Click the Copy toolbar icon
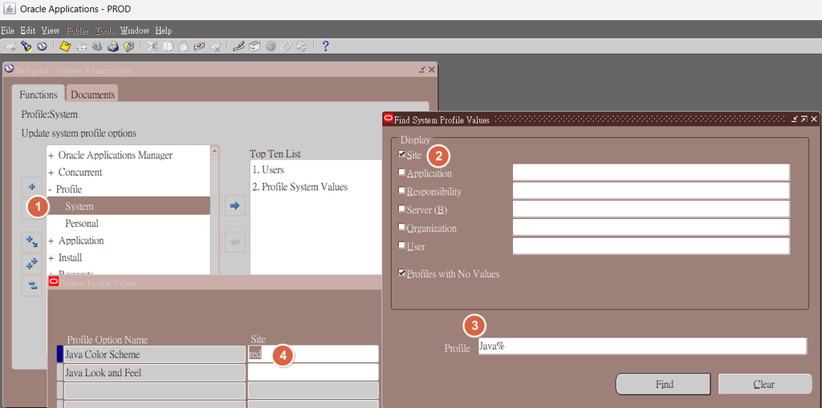This screenshot has height=408, width=822. [168, 46]
